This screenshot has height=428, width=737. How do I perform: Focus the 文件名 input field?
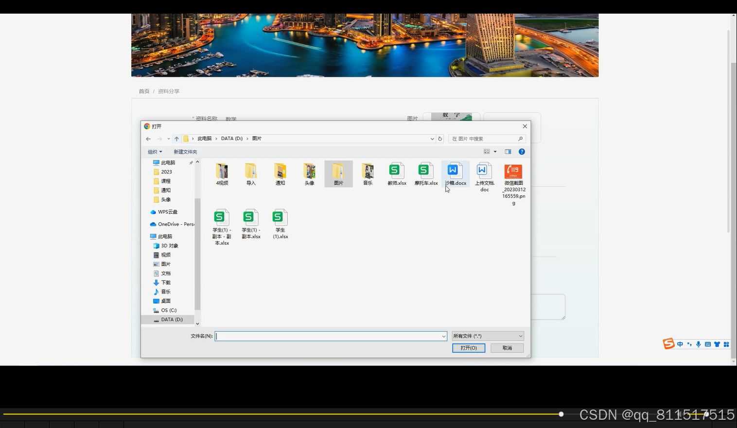pos(328,336)
